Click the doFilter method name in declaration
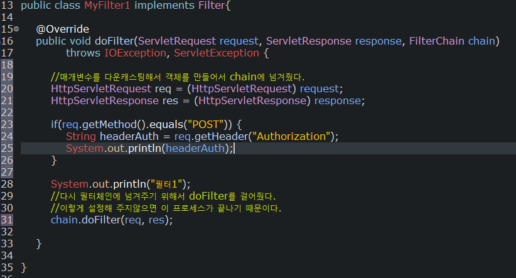 (x=114, y=41)
